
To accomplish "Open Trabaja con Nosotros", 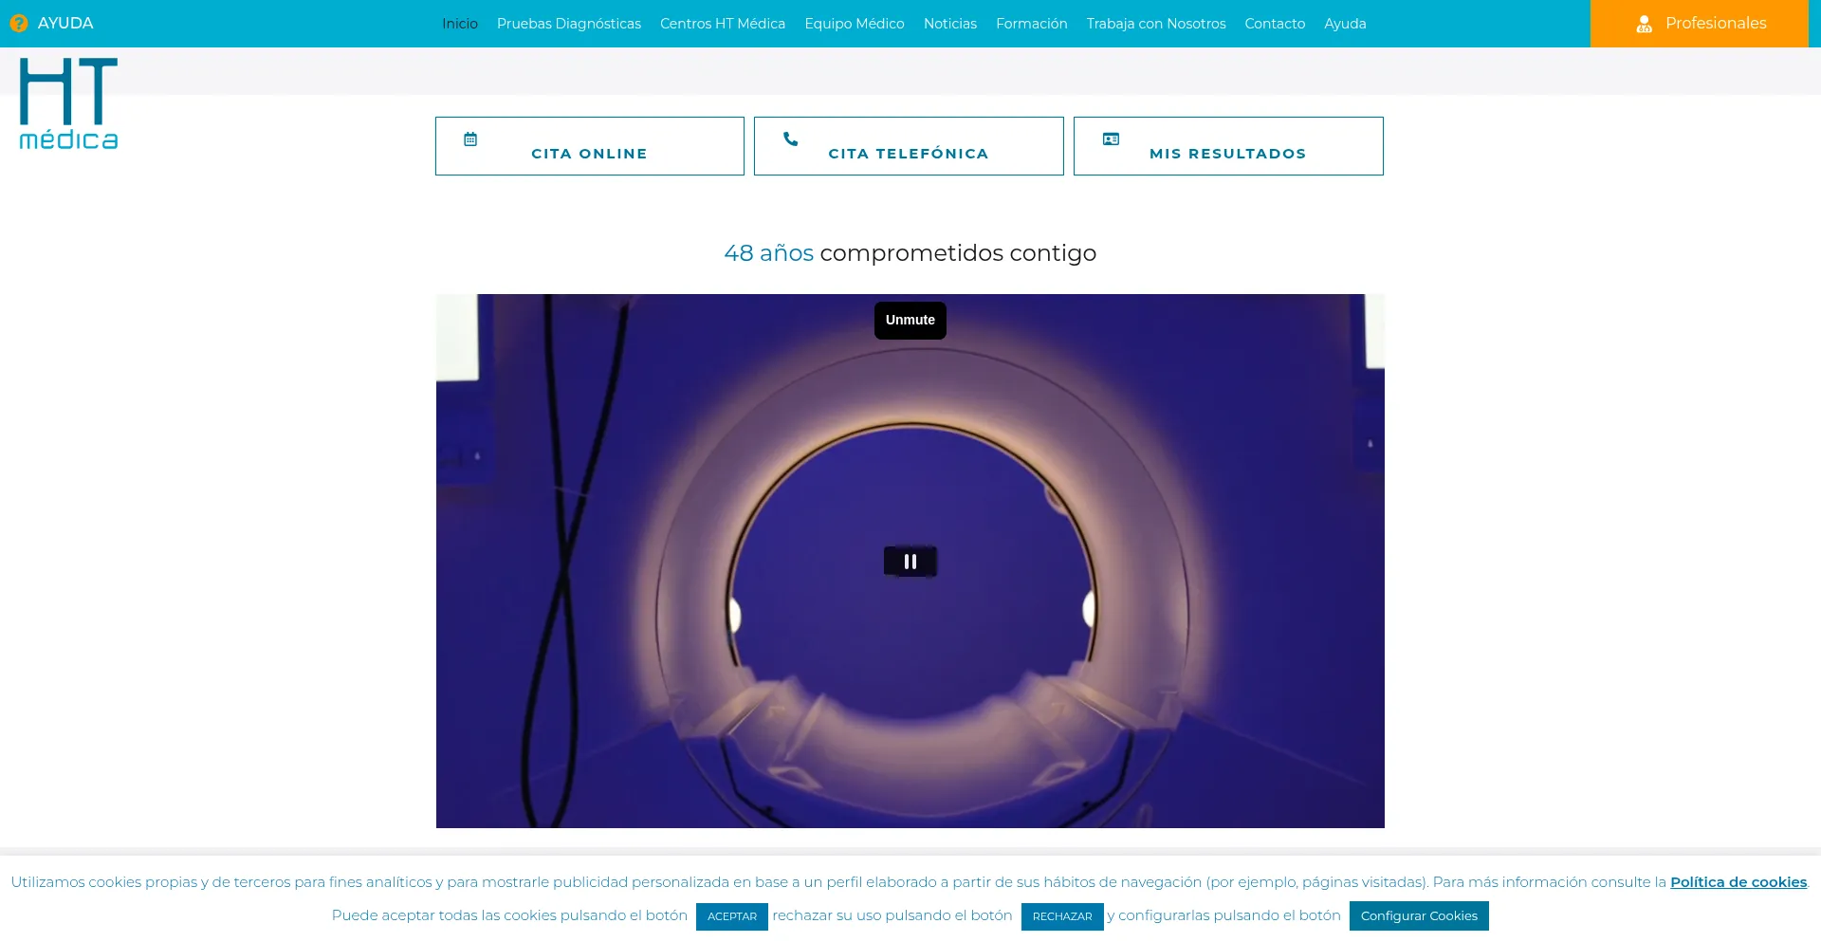I will pyautogui.click(x=1155, y=23).
